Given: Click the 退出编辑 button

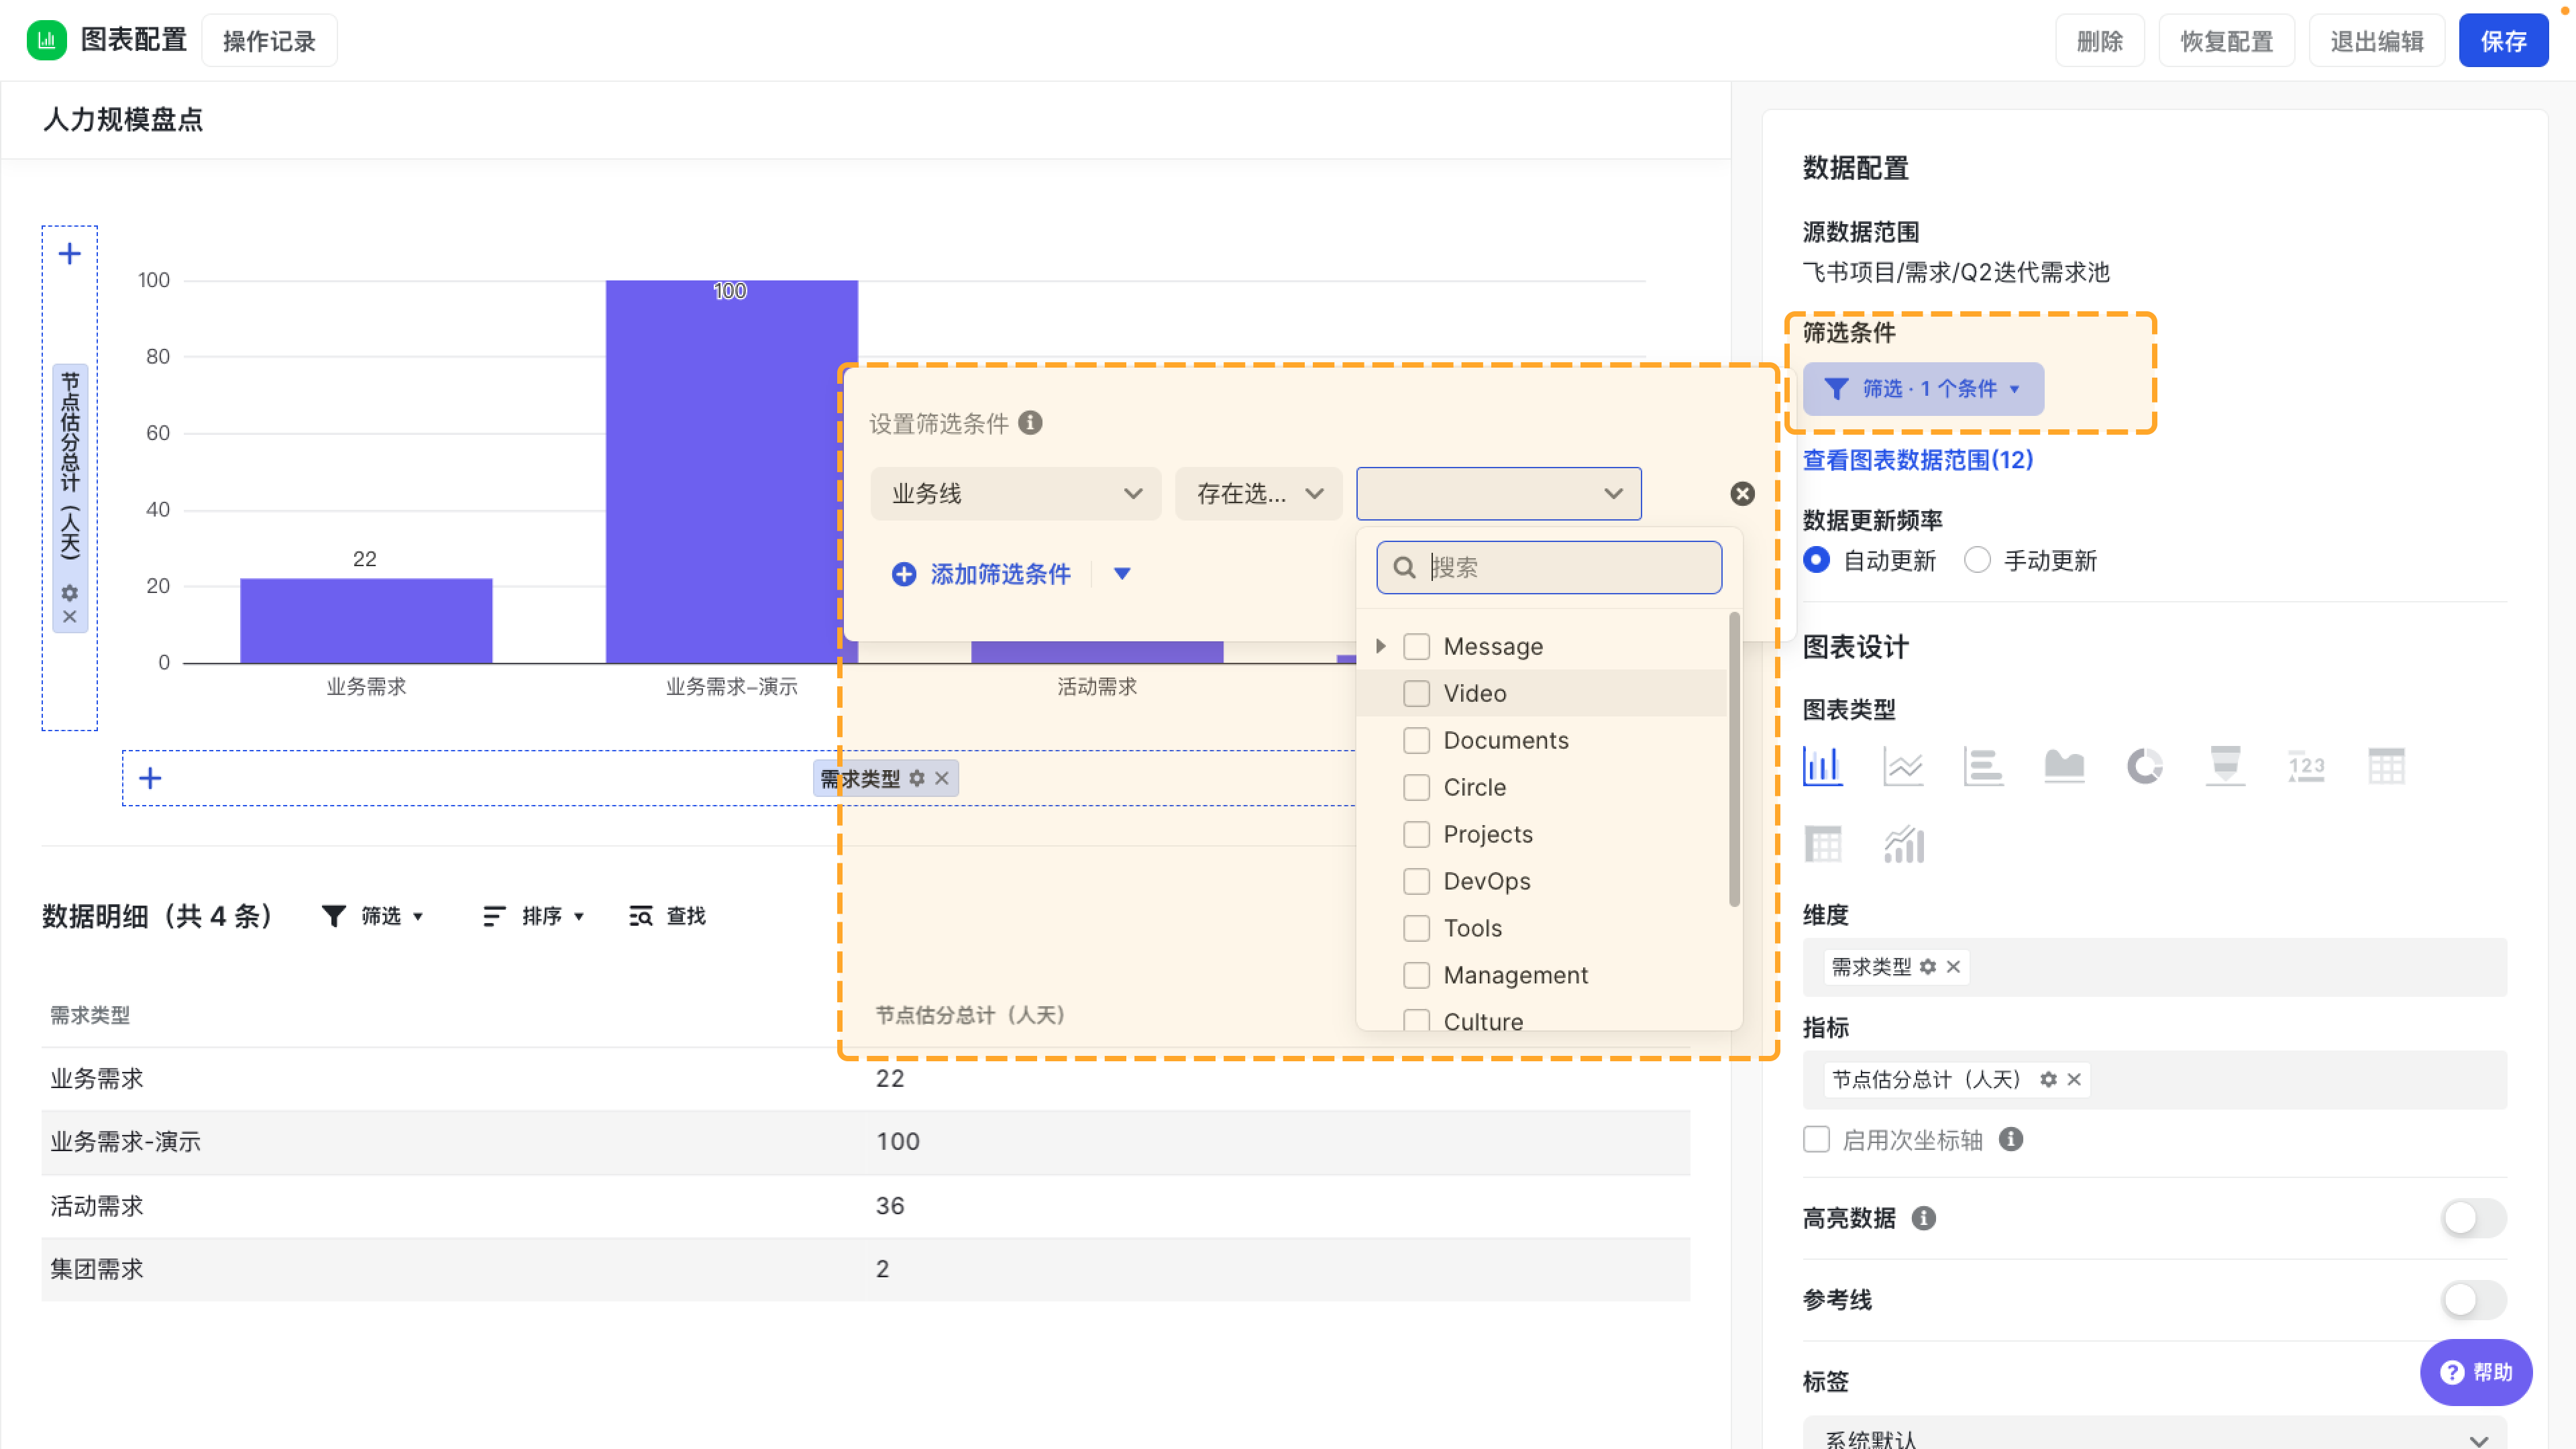Looking at the screenshot, I should click(x=2376, y=41).
